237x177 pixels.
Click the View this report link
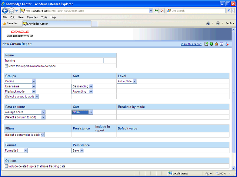tap(191, 44)
